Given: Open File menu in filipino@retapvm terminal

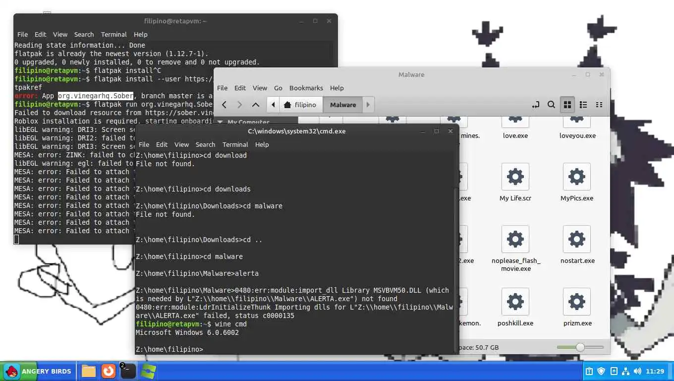Looking at the screenshot, I should (23, 34).
